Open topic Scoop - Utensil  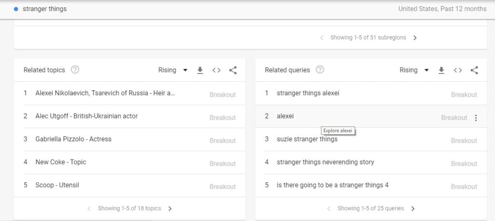pyautogui.click(x=57, y=185)
